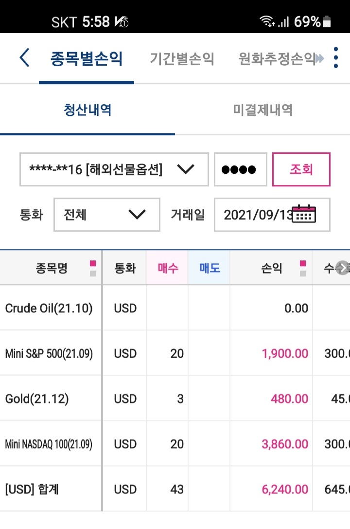Expand the account number dropdown
Screen dimensions: 350x529
[x=114, y=169]
